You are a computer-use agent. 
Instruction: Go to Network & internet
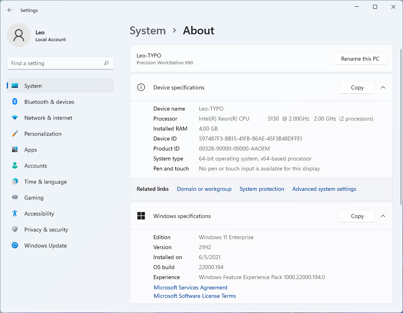[60, 118]
